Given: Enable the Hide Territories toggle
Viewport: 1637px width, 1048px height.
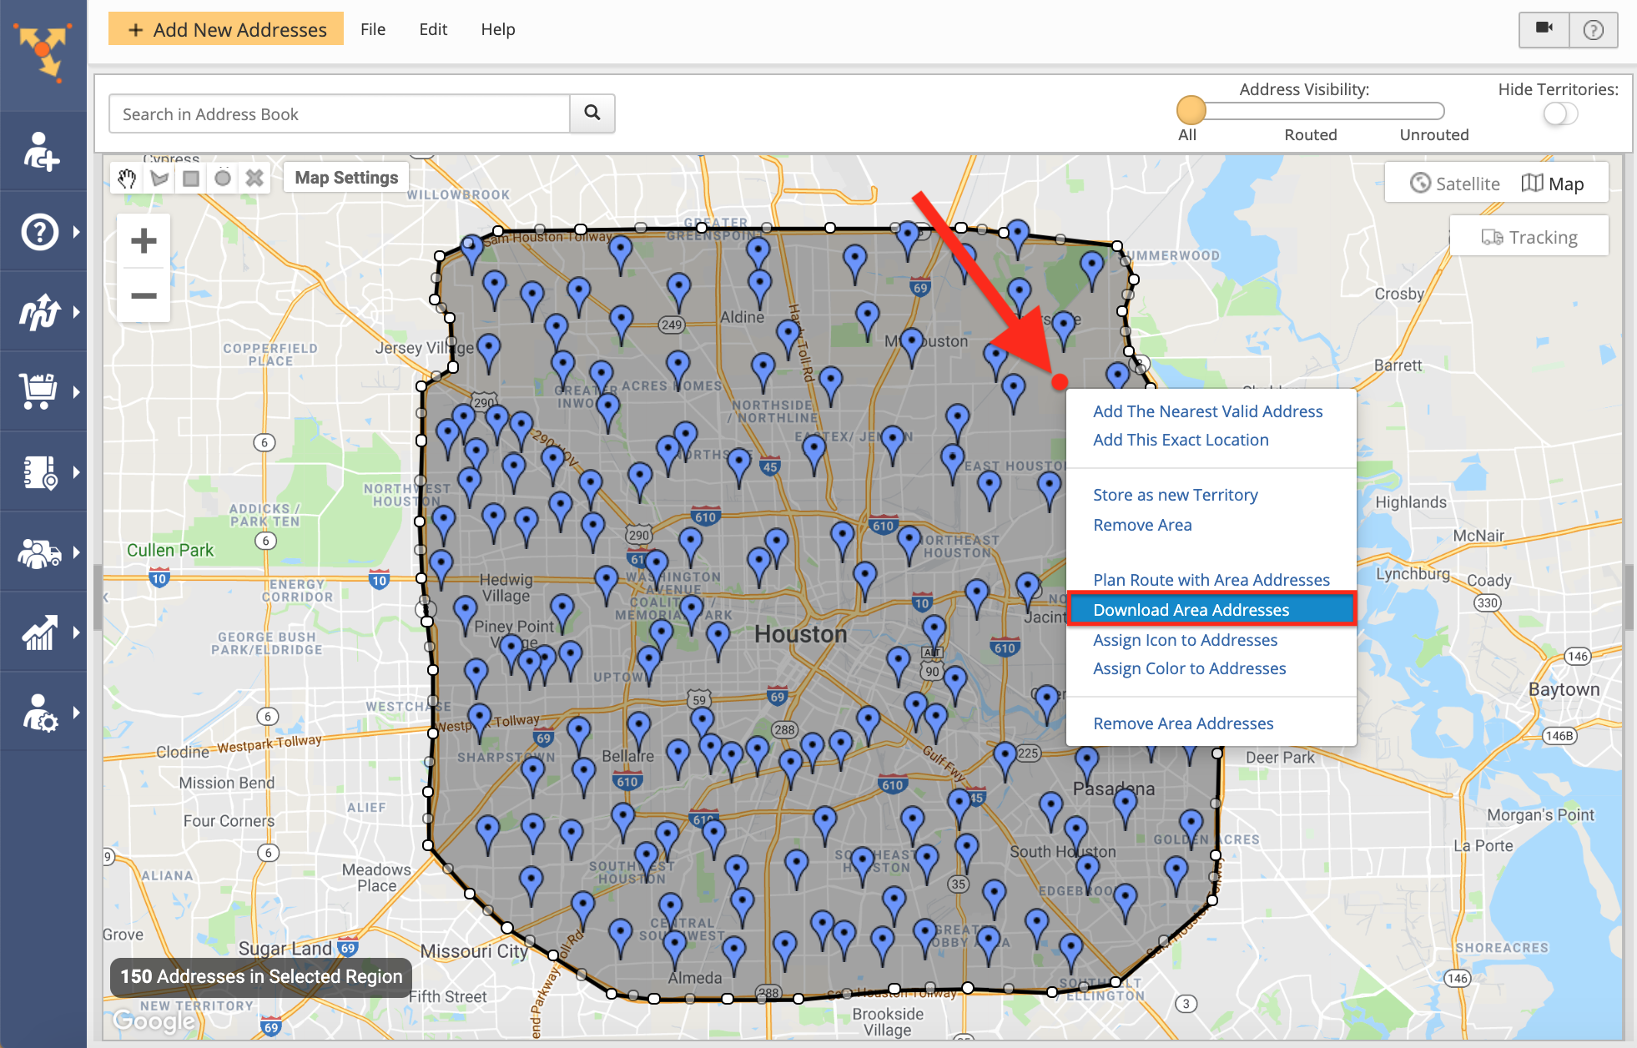Looking at the screenshot, I should pyautogui.click(x=1559, y=114).
